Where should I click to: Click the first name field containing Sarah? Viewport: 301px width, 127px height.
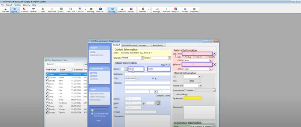[x=136, y=69]
